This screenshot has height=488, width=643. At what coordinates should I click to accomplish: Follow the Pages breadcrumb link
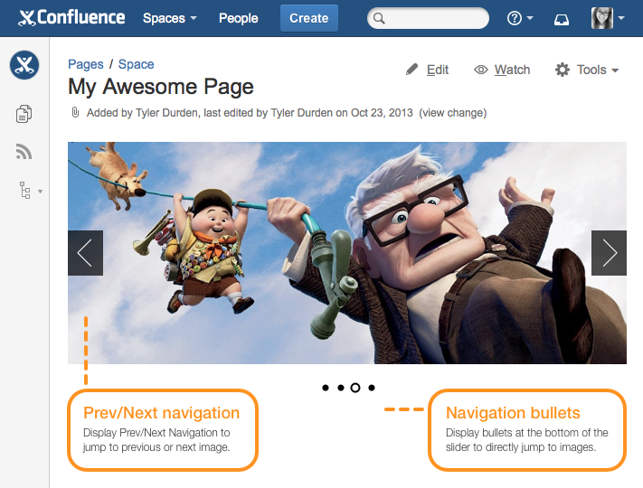coord(86,64)
